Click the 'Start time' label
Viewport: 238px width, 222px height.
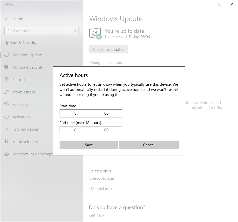click(x=68, y=106)
